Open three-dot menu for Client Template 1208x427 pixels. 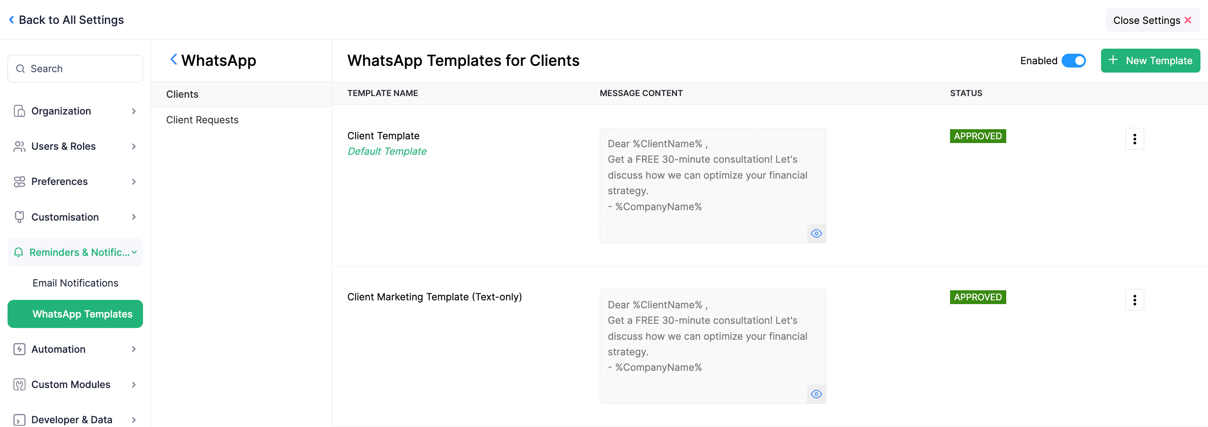1134,139
